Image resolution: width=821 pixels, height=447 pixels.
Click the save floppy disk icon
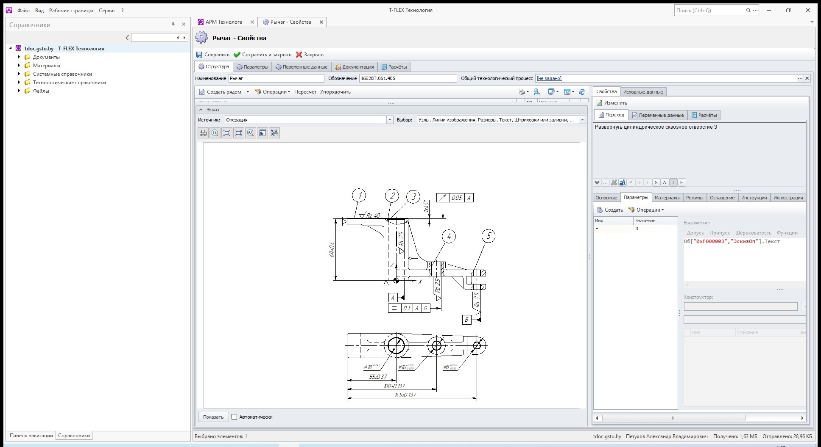pyautogui.click(x=199, y=55)
